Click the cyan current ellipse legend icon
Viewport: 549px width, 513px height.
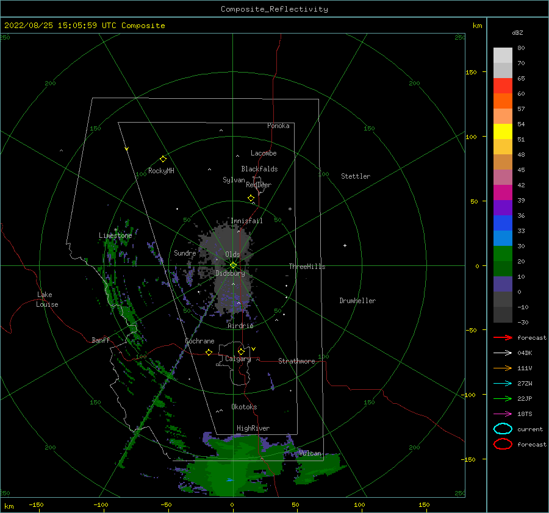(503, 429)
